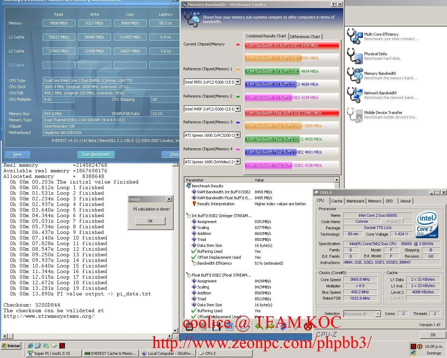
Task: Click the Intel Core 2 Duo logo in CPU-Z
Action: pos(427,224)
